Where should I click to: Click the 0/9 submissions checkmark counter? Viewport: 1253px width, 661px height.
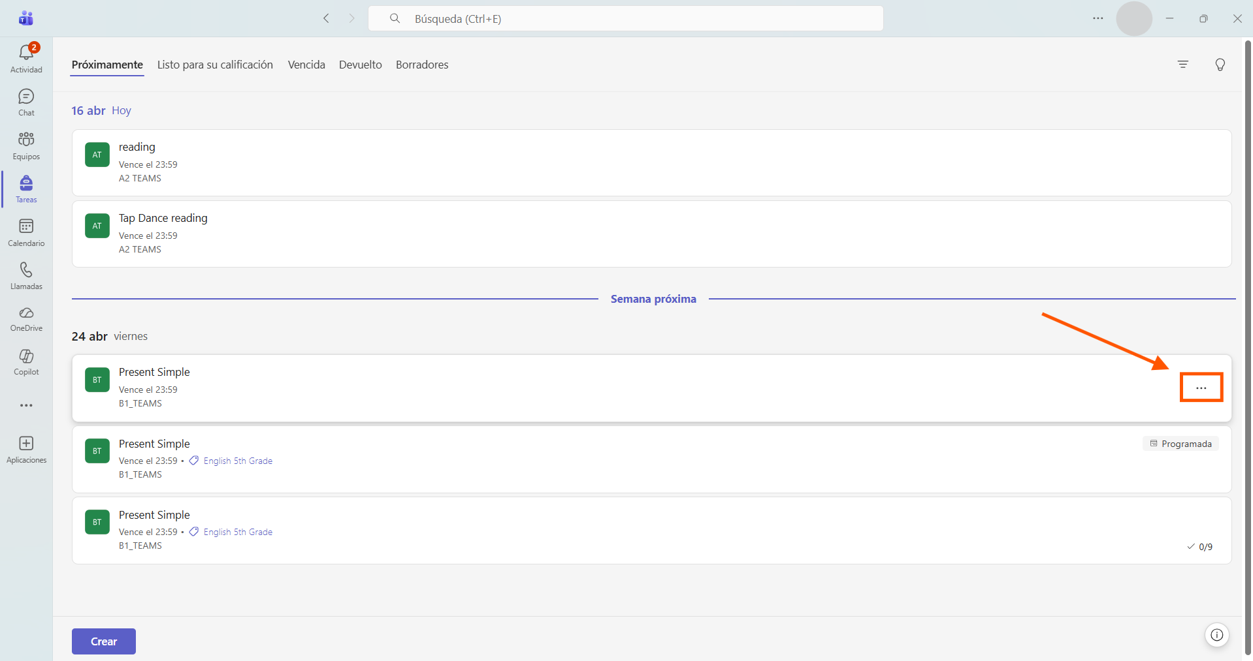coord(1200,547)
